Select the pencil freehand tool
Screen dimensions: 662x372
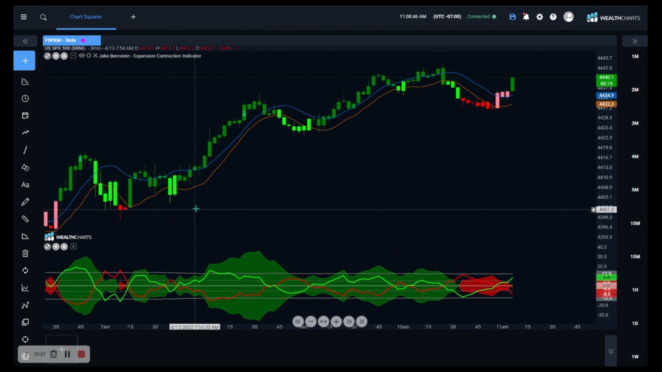[25, 202]
